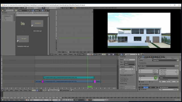Click the Texture properties tab icon
The width and height of the screenshot is (182, 102).
point(160,57)
